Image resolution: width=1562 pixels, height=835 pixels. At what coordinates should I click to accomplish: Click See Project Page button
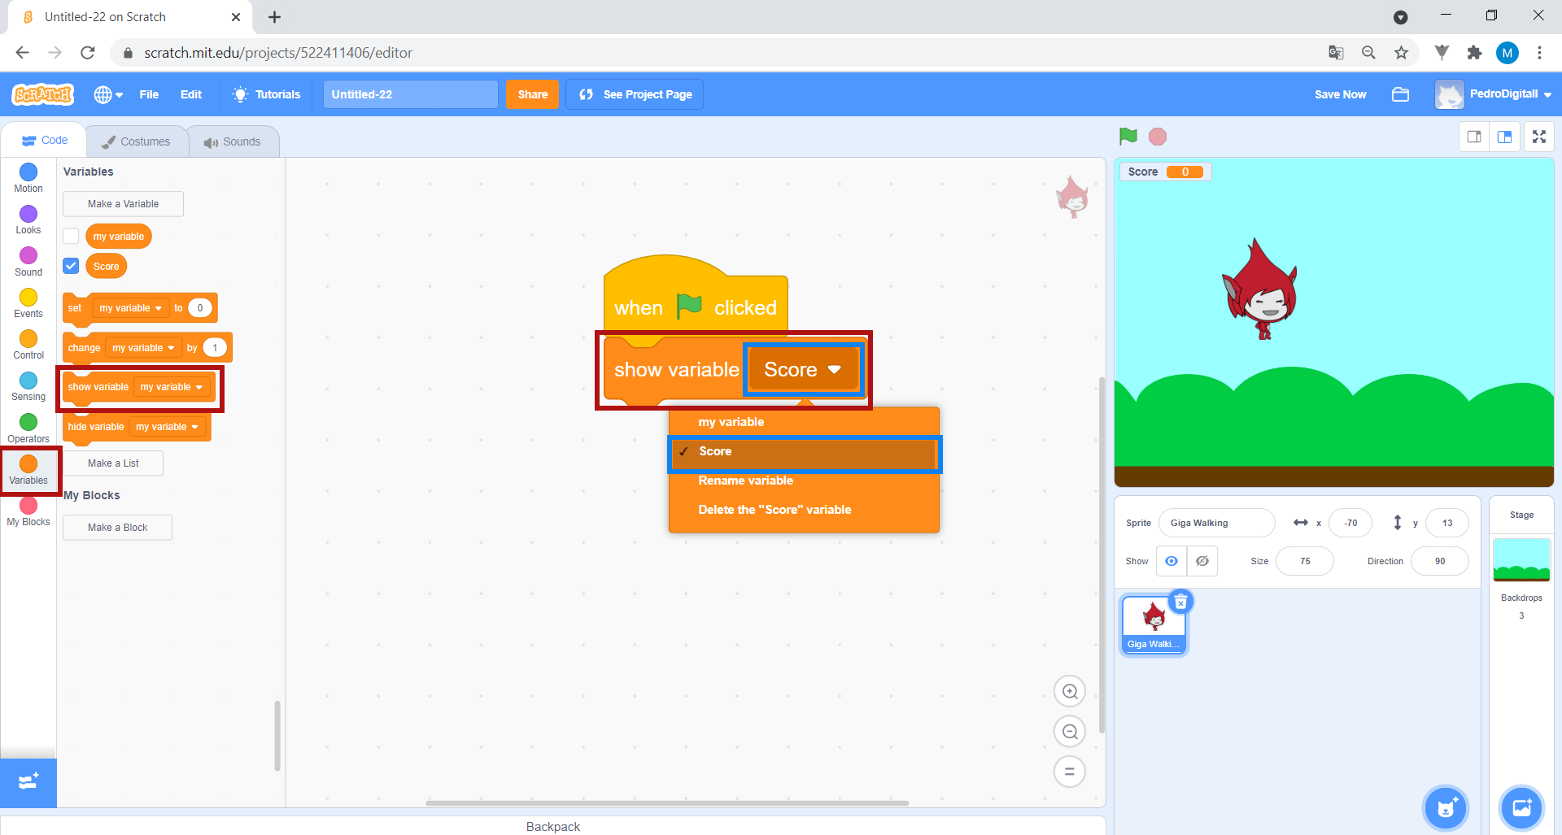click(635, 94)
